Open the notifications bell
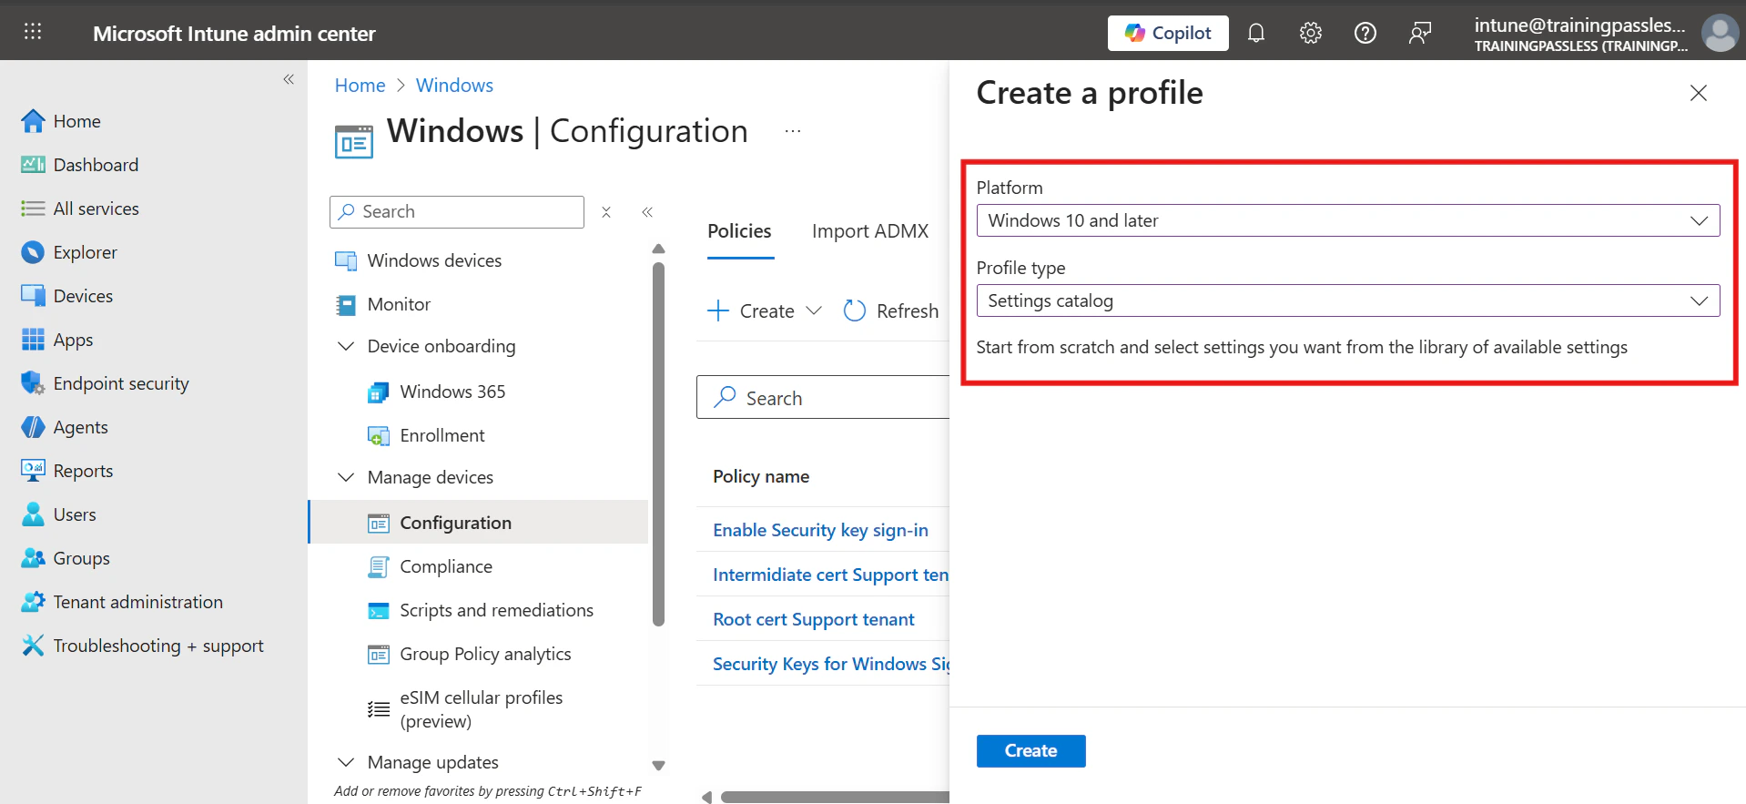This screenshot has height=804, width=1746. (1256, 33)
